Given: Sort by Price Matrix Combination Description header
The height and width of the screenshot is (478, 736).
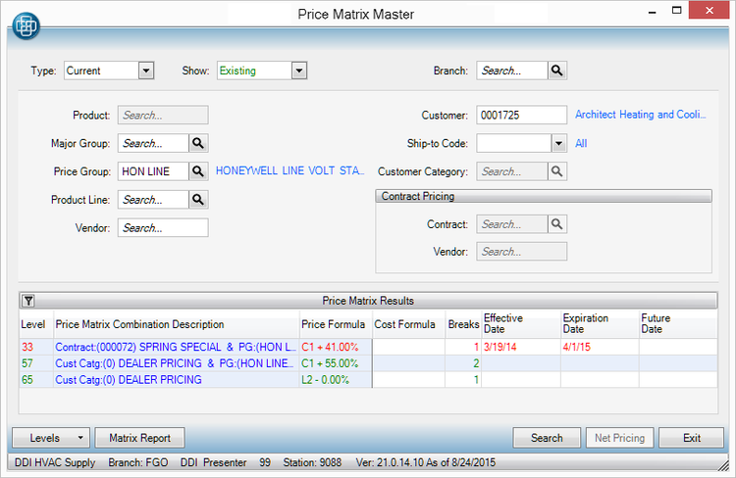Looking at the screenshot, I should 177,324.
